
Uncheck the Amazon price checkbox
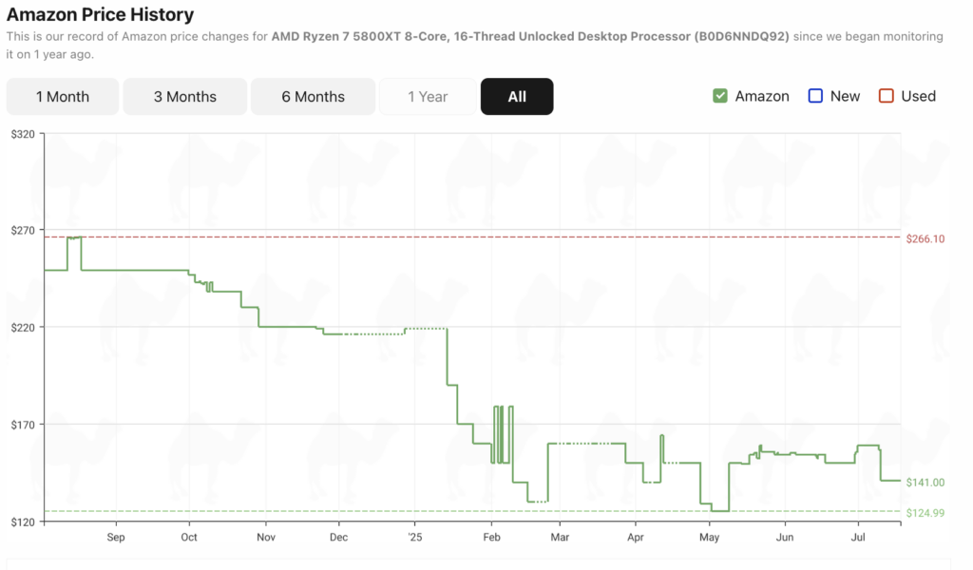720,96
